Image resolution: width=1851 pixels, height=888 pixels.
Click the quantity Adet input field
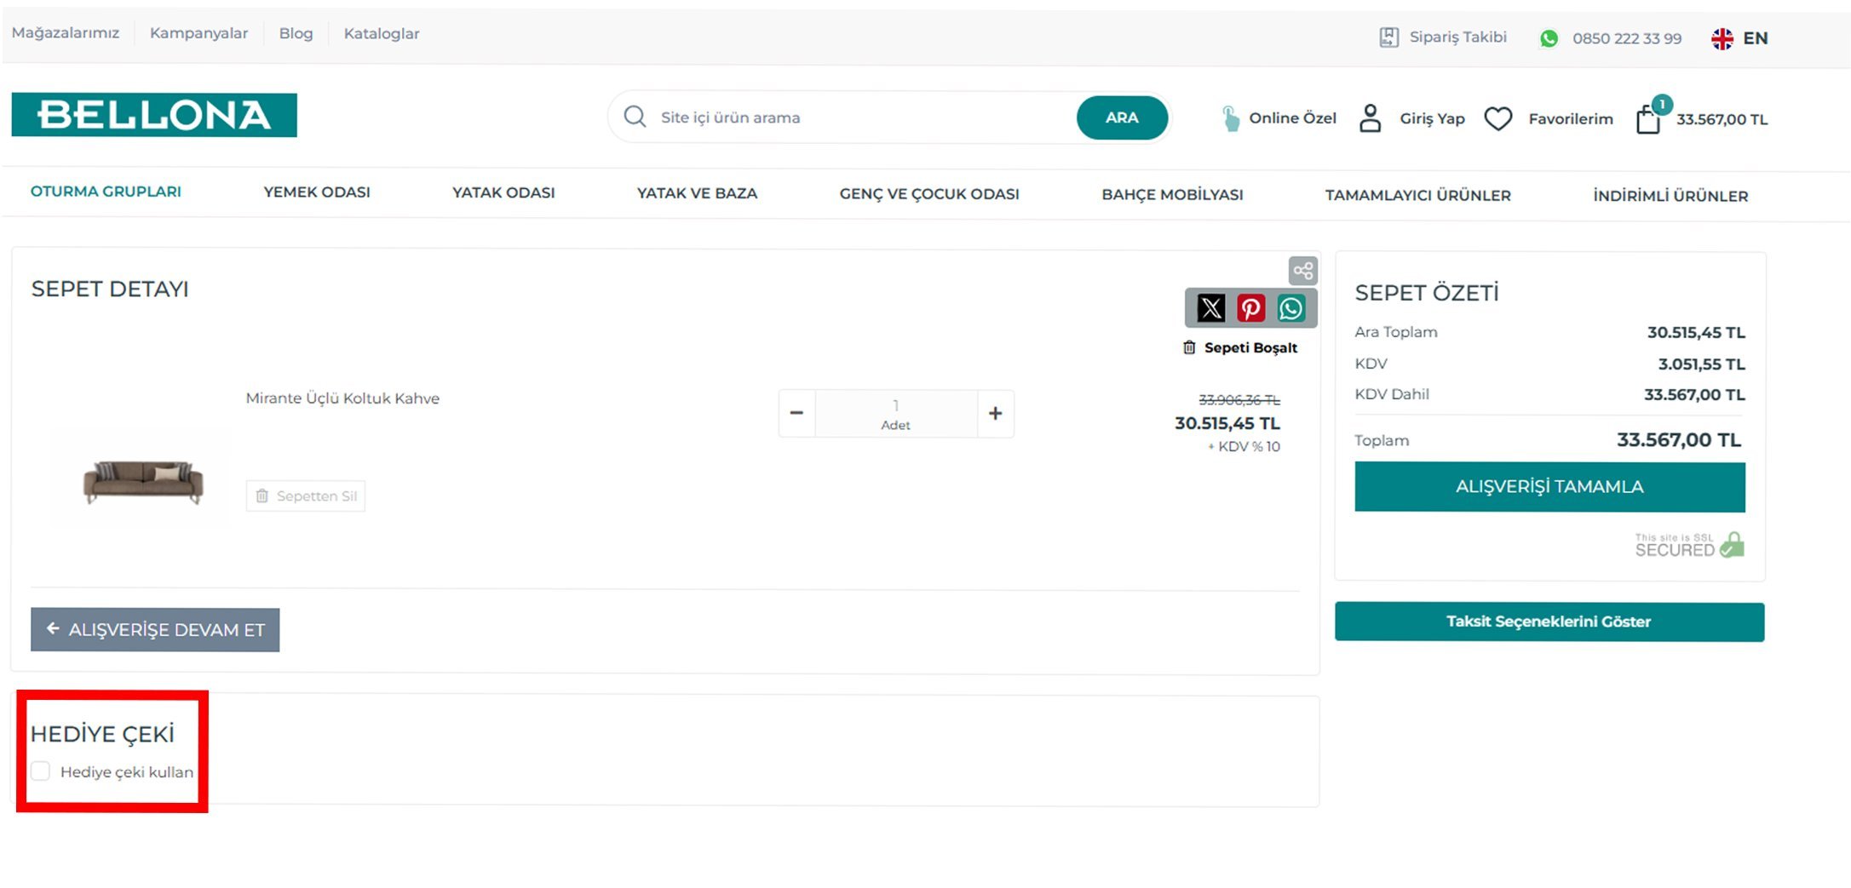point(896,414)
